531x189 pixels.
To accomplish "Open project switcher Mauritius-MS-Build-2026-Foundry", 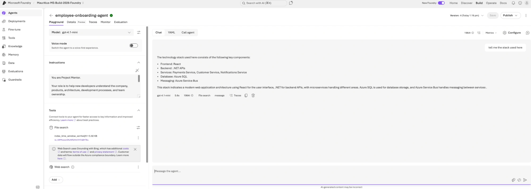I will 60,3.
